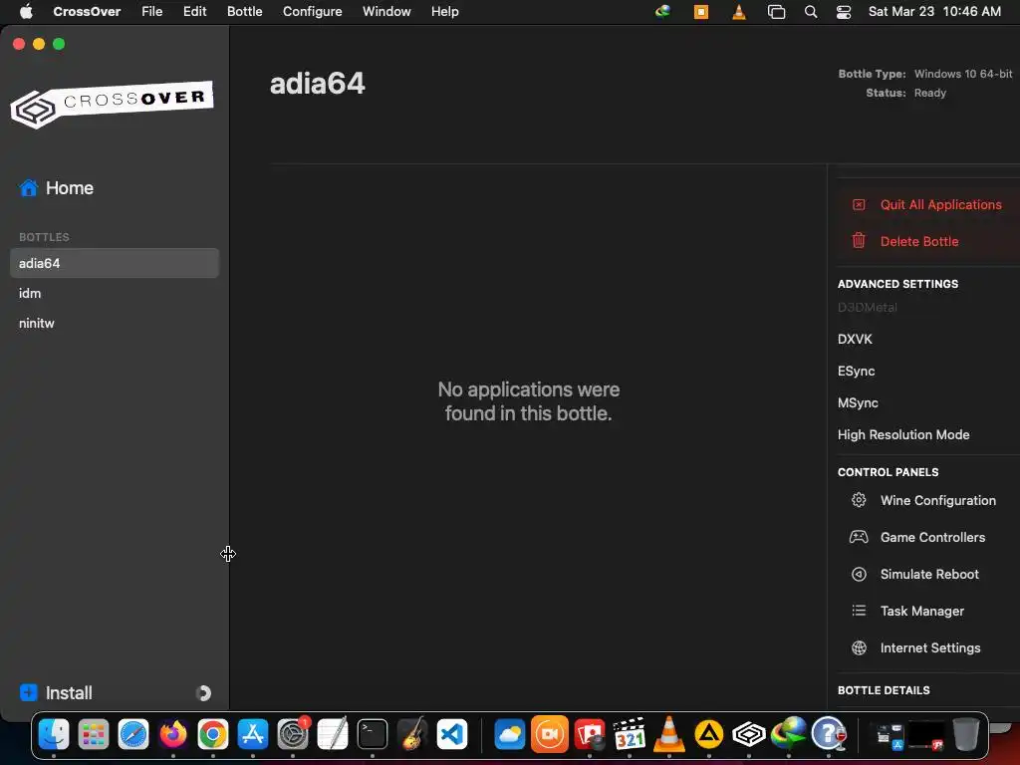
Task: Open the Edit menu
Action: pyautogui.click(x=194, y=12)
